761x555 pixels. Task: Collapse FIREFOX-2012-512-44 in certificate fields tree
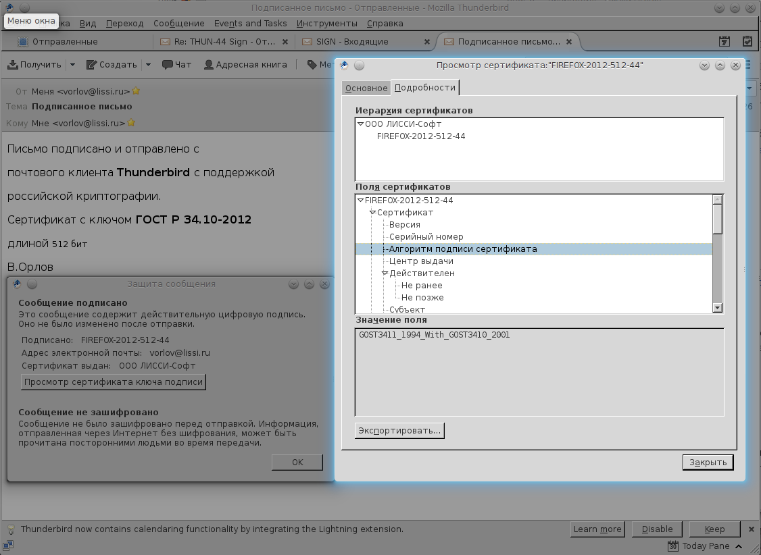coord(360,200)
